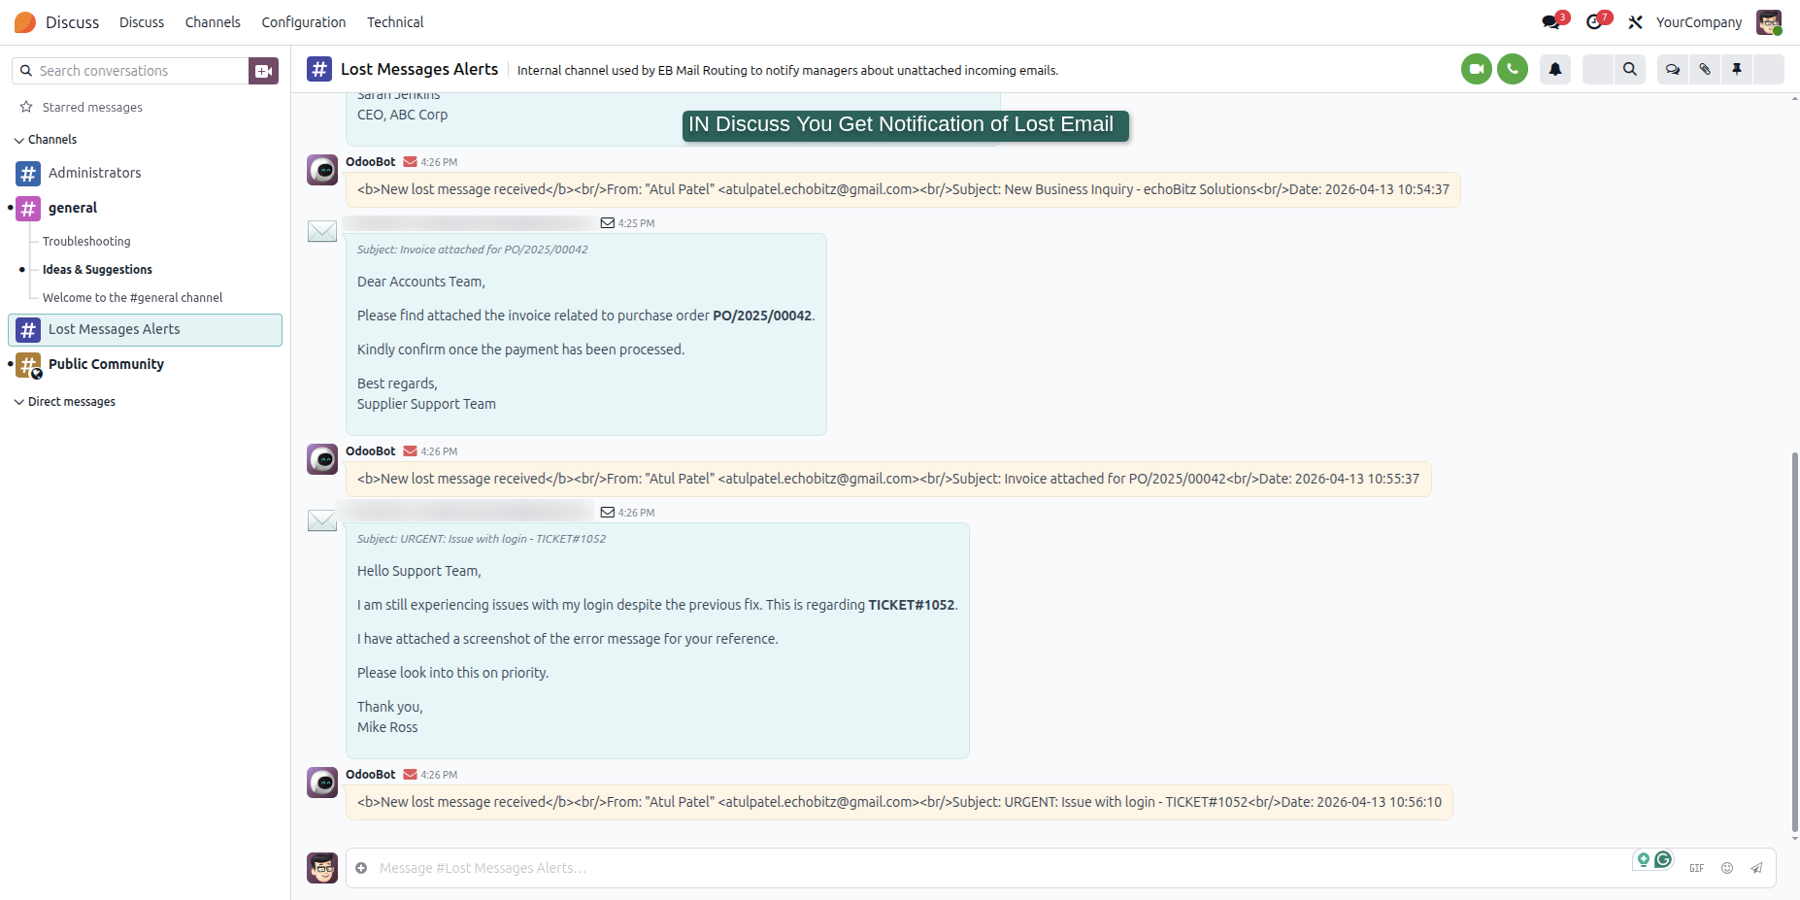Image resolution: width=1800 pixels, height=900 pixels.
Task: Start a meeting from the sidebar camera button
Action: tap(263, 71)
